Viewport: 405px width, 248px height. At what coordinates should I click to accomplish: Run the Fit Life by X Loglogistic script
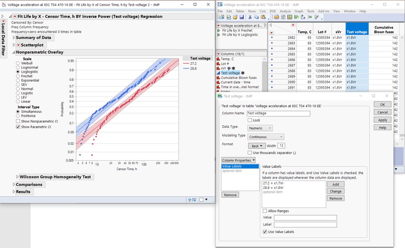219,35
